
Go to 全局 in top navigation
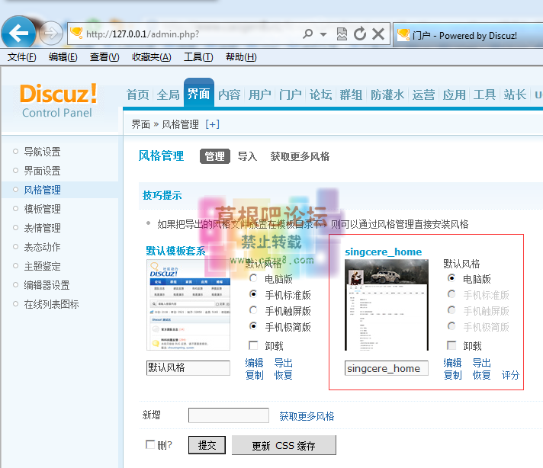[168, 95]
